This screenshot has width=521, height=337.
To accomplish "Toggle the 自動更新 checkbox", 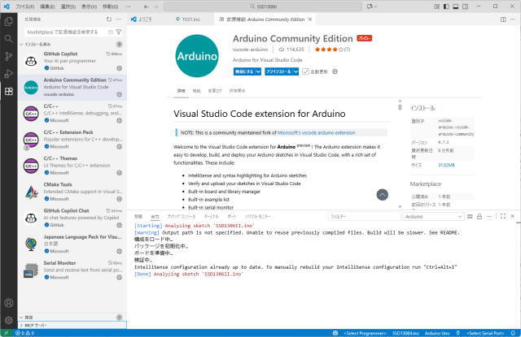I will [x=305, y=71].
